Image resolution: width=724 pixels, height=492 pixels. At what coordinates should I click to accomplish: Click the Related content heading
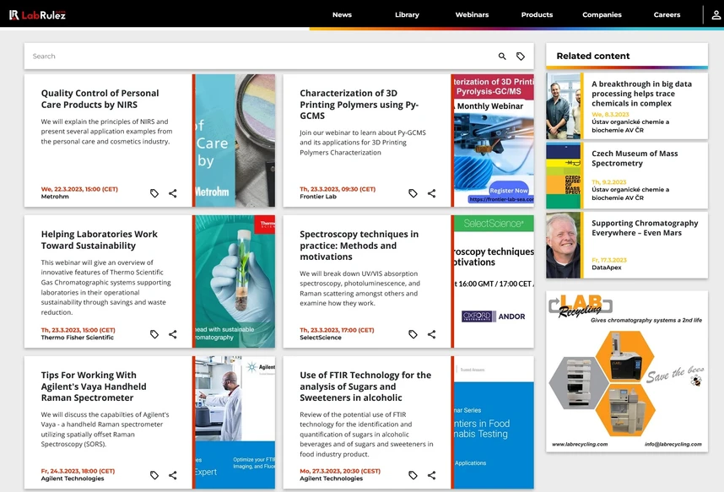[x=593, y=56]
